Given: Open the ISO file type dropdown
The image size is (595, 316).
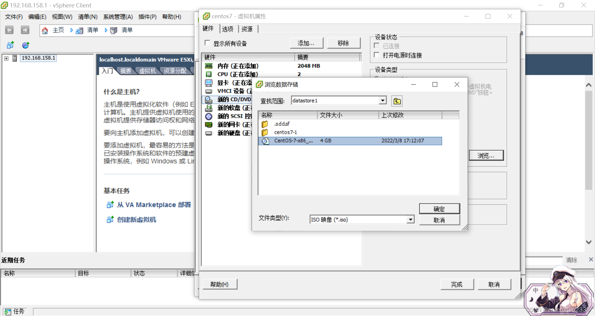Looking at the screenshot, I should point(410,219).
